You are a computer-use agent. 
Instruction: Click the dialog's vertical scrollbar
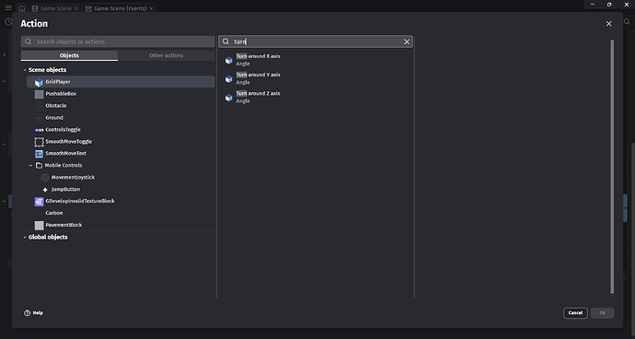click(x=612, y=166)
